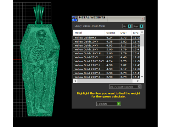Sort by the SPG column header
The image size is (170, 127).
click(x=136, y=33)
